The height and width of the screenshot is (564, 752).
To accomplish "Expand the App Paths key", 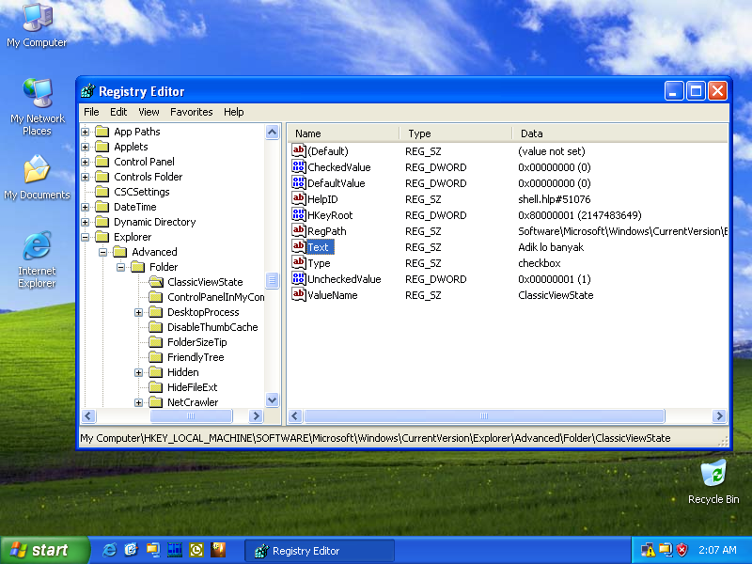I will (x=86, y=132).
